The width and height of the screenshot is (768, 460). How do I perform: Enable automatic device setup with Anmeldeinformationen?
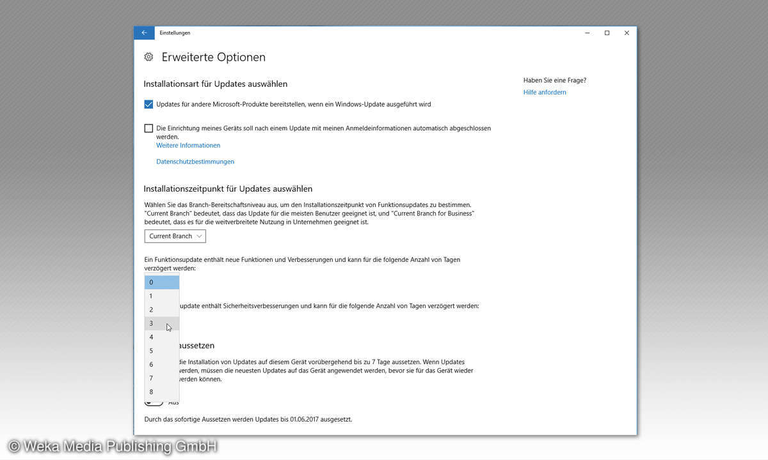click(148, 128)
